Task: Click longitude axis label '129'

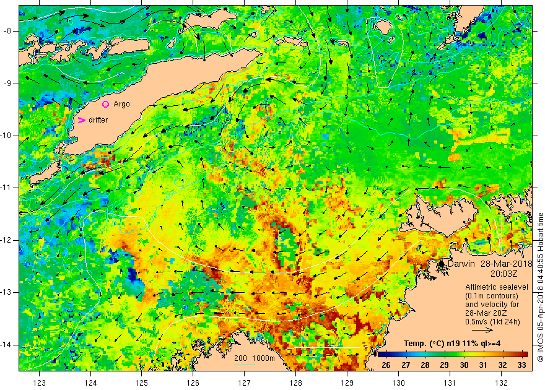Action: [x=347, y=383]
